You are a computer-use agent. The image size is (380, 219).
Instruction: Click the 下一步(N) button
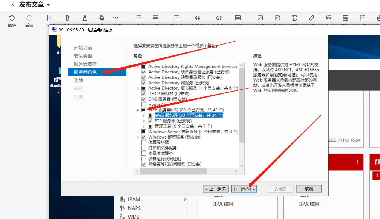tap(244, 189)
